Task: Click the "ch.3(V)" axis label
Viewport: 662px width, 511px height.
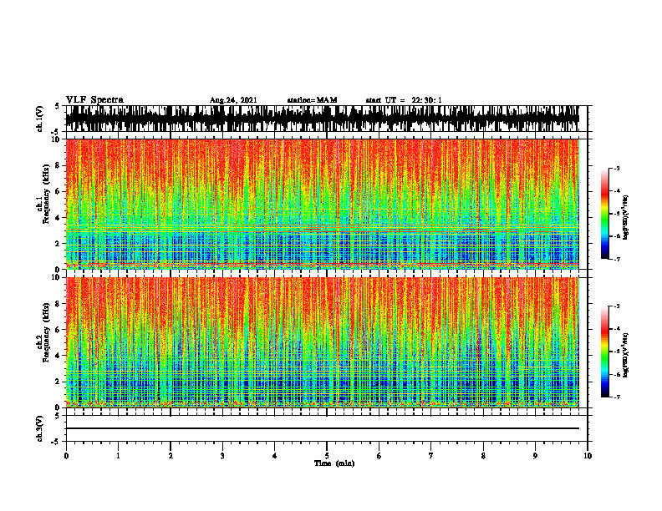Action: coord(39,429)
